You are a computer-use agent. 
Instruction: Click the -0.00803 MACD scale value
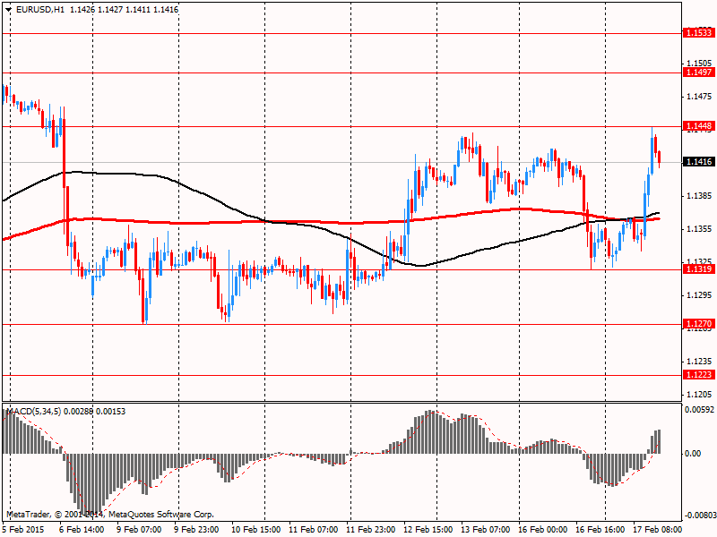(x=699, y=516)
